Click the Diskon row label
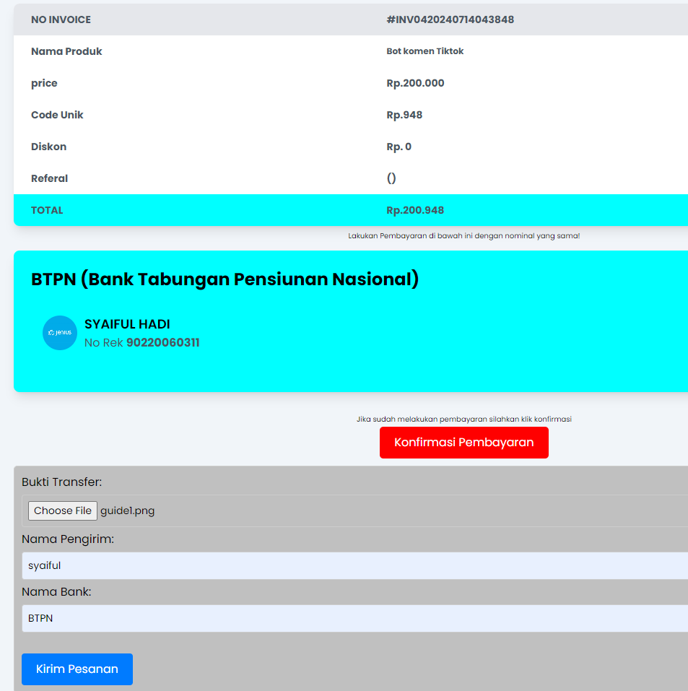Image resolution: width=688 pixels, height=691 pixels. point(48,147)
